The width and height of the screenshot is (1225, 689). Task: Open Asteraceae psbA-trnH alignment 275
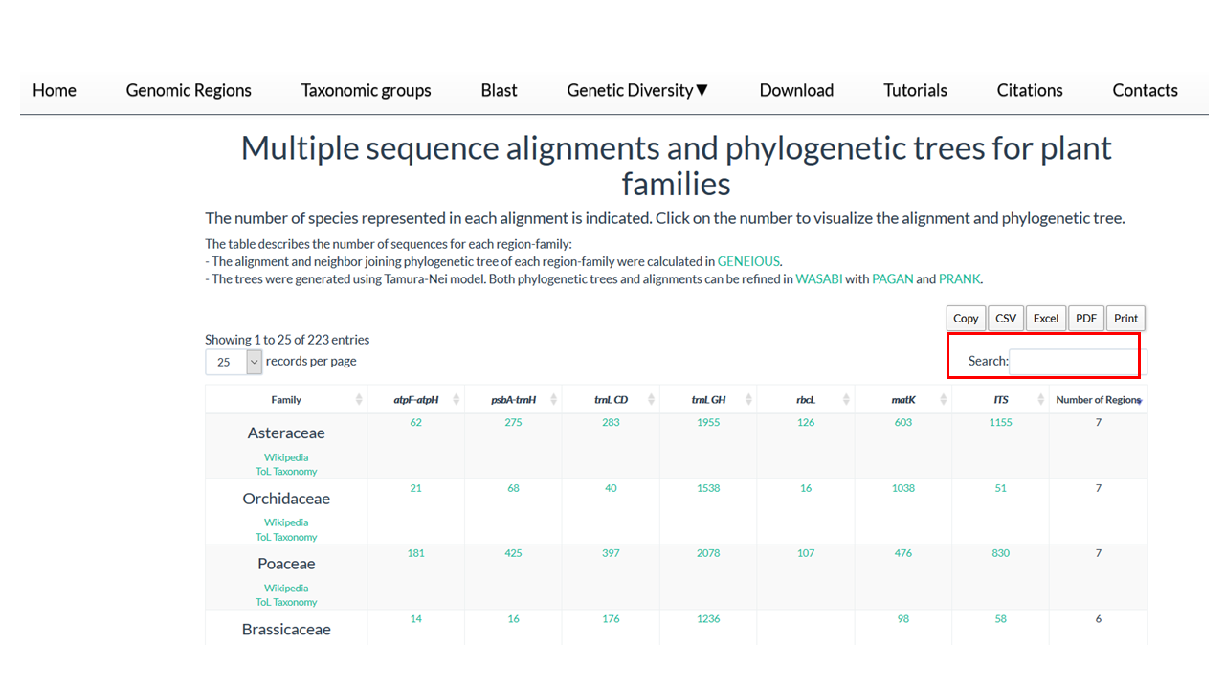513,423
